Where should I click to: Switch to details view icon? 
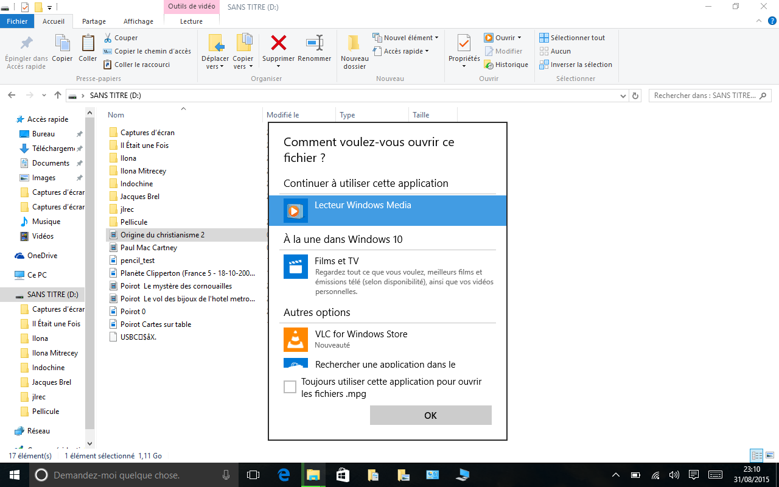[756, 455]
